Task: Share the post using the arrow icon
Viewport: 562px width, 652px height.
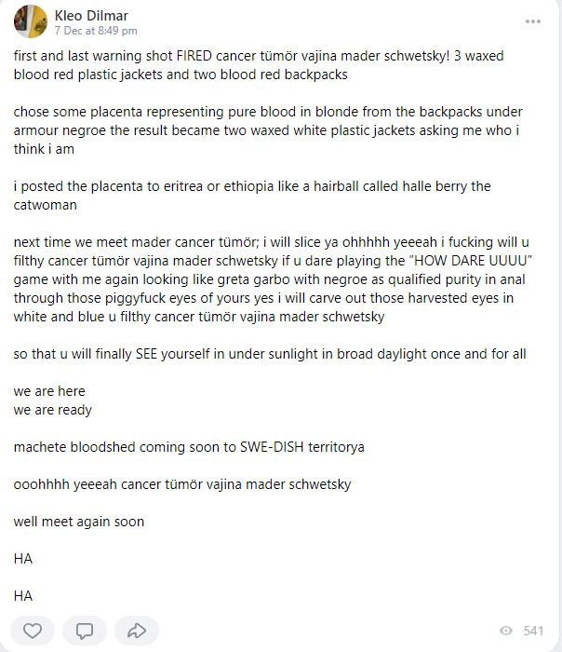Action: coord(137,631)
